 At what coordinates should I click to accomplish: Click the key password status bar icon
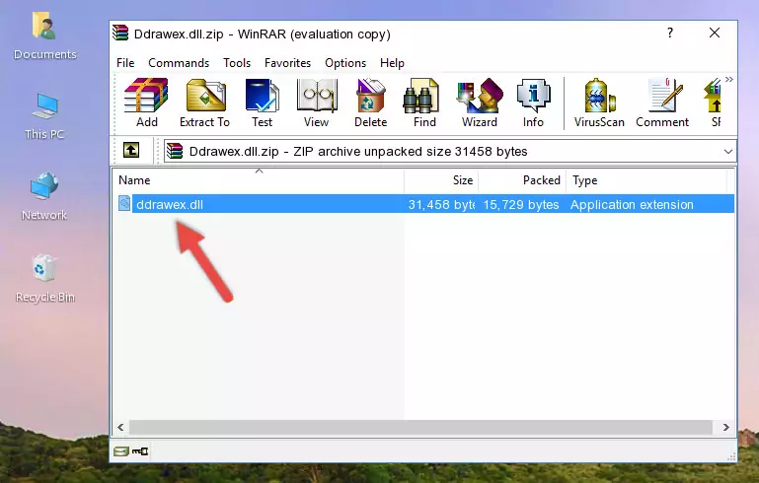pyautogui.click(x=140, y=451)
